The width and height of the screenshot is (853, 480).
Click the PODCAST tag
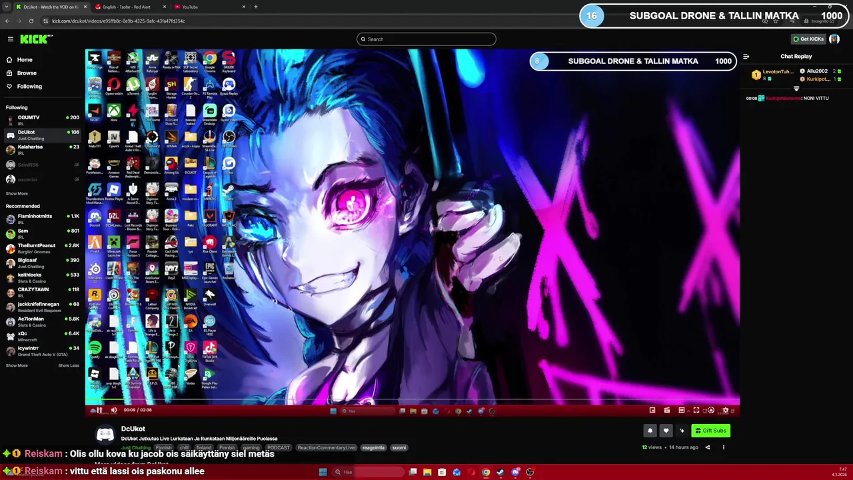click(279, 448)
